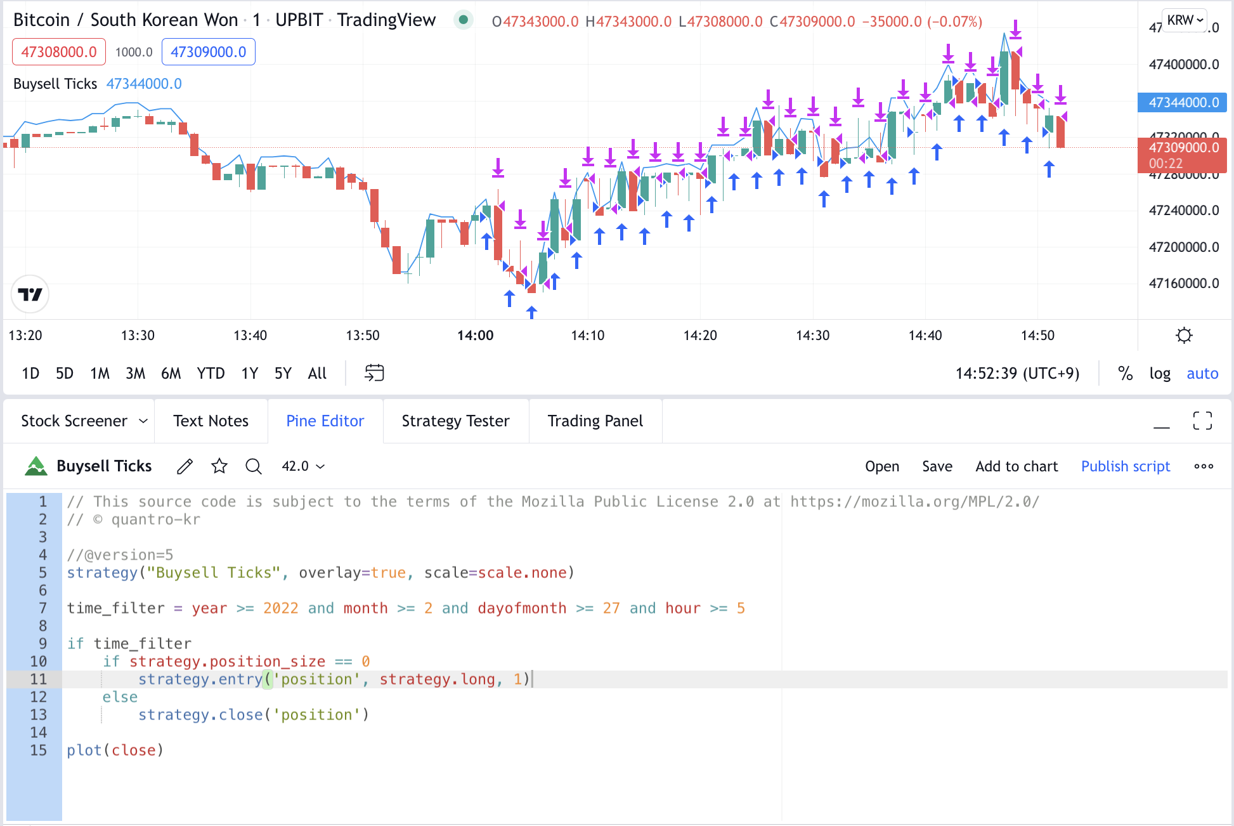Expand the Stock Screener dropdown arrow

pyautogui.click(x=143, y=421)
